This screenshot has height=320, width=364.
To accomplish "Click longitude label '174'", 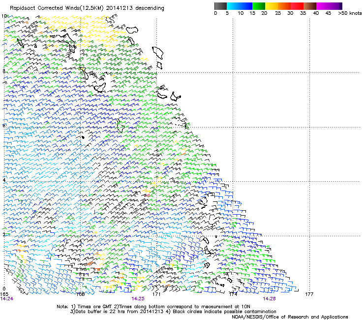I will click(233, 294).
